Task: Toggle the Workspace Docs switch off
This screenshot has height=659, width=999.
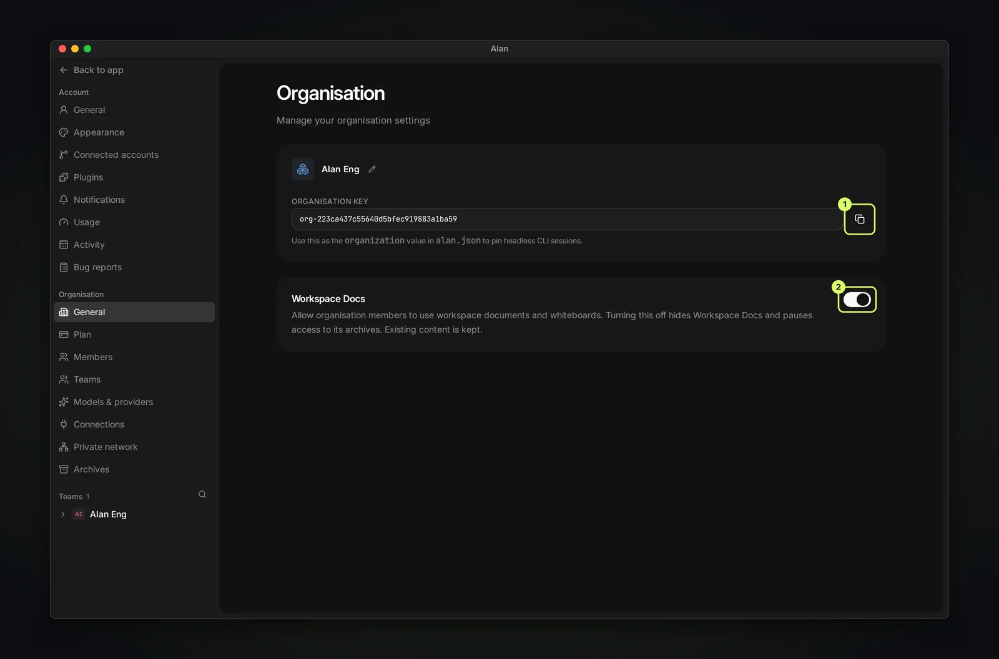Action: 857,300
